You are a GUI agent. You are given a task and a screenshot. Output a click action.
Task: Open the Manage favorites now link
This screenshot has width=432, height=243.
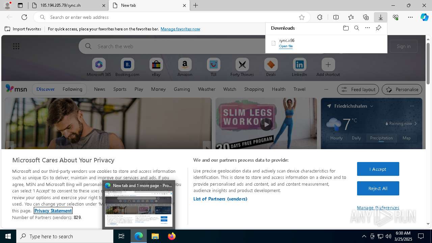(180, 29)
